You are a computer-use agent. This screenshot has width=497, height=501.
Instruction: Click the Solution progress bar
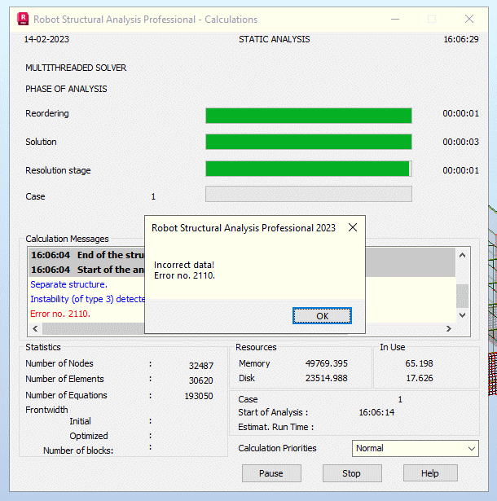[x=309, y=142]
